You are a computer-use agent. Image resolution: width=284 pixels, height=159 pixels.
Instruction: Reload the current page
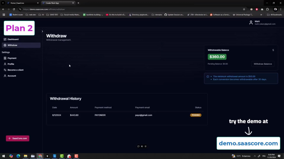pyautogui.click(x=14, y=9)
